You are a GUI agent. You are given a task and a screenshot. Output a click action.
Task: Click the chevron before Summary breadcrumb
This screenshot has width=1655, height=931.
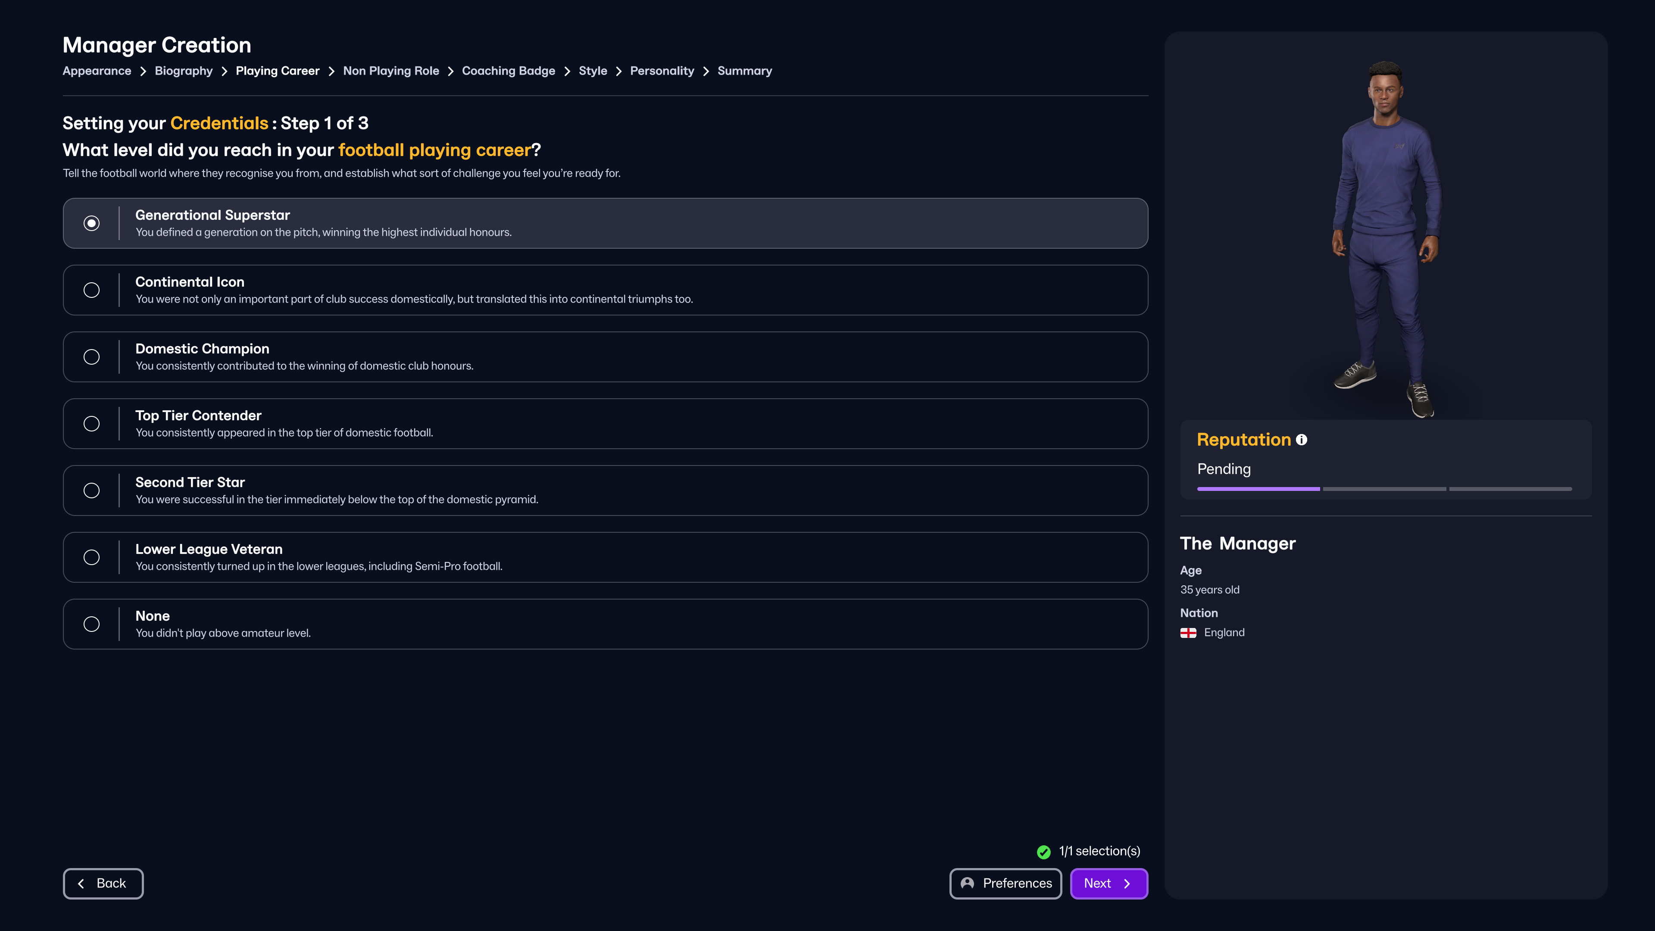pos(706,71)
